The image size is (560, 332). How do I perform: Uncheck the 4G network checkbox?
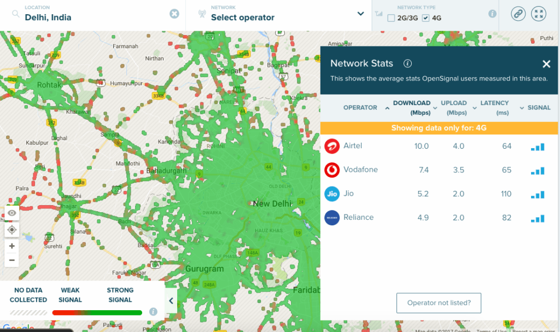425,18
